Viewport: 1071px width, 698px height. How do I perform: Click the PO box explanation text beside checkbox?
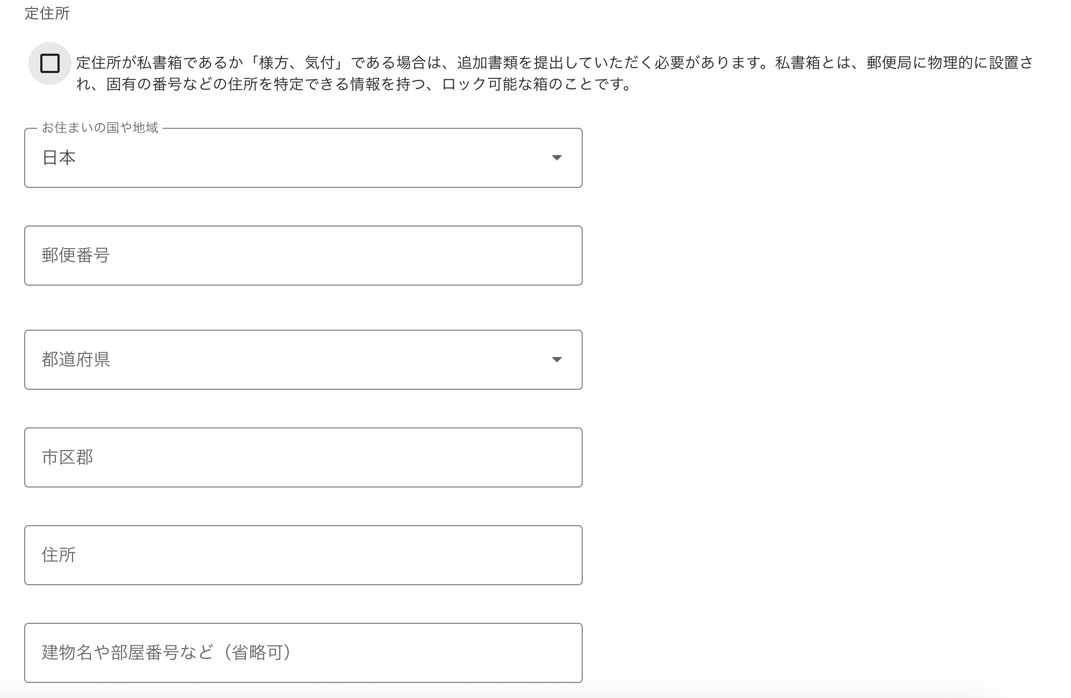(x=554, y=63)
